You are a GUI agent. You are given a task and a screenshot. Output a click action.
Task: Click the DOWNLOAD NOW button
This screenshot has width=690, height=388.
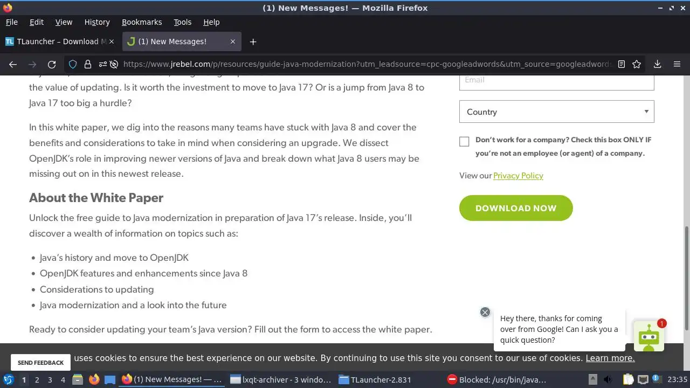click(x=516, y=208)
